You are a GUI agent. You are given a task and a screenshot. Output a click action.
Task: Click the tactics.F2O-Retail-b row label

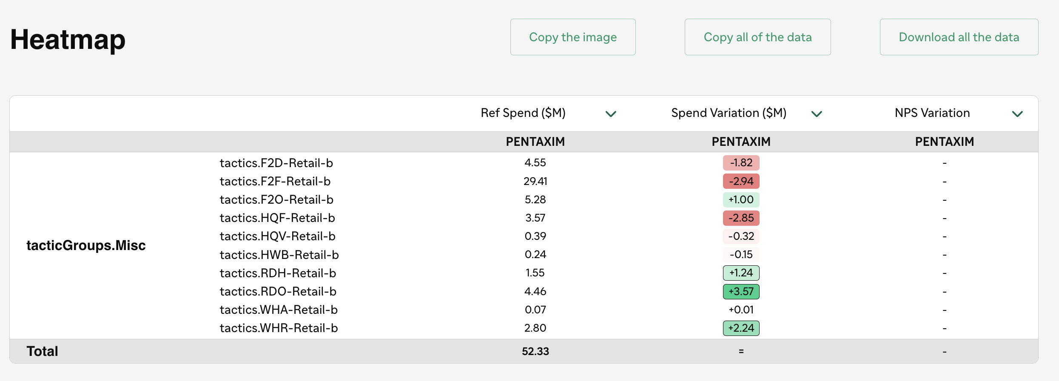click(276, 199)
